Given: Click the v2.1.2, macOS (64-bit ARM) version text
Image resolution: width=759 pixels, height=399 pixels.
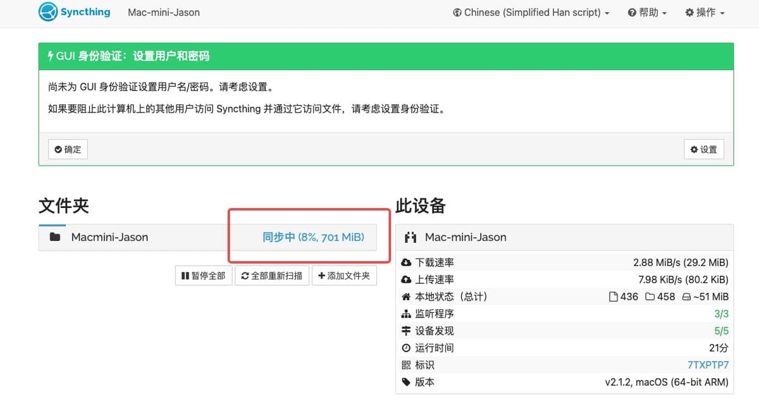Looking at the screenshot, I should [667, 382].
